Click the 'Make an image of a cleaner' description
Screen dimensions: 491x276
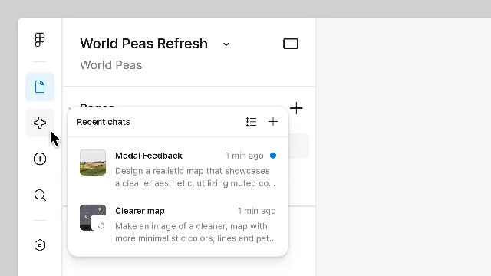pos(196,232)
